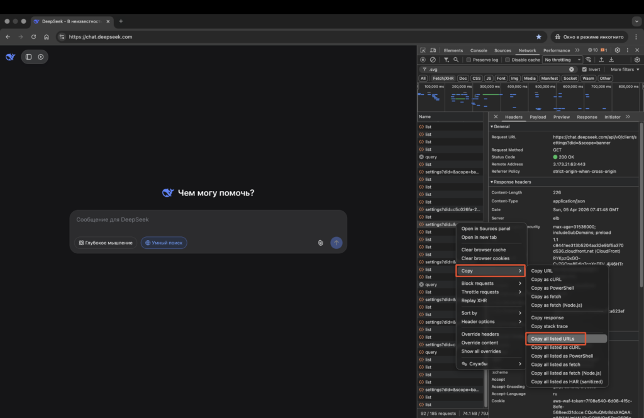644x418 pixels.
Task: Filter requests by the Img type
Action: (x=514, y=79)
